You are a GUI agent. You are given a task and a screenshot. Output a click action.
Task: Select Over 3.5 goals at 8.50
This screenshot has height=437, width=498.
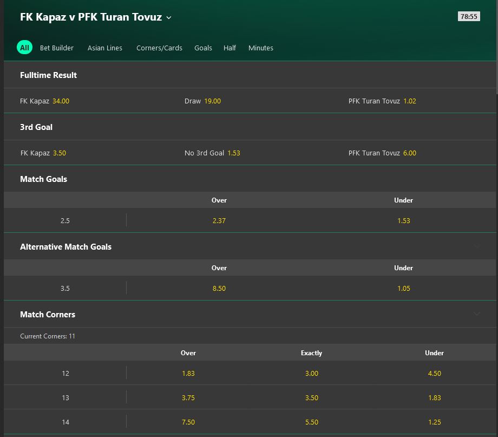point(219,288)
